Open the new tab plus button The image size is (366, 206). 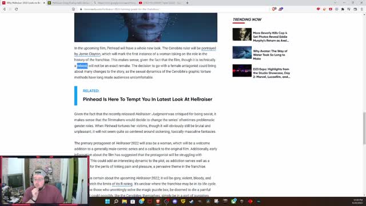point(187,3)
